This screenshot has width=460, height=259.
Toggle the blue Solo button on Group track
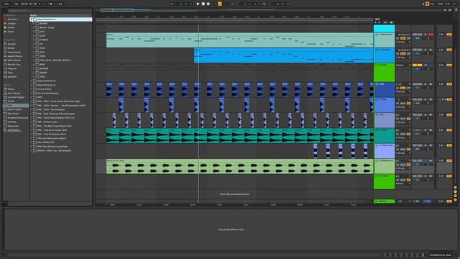425,65
